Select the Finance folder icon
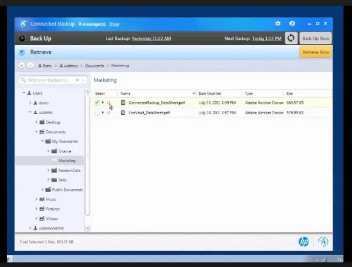The height and width of the screenshot is (267, 352). [54, 151]
